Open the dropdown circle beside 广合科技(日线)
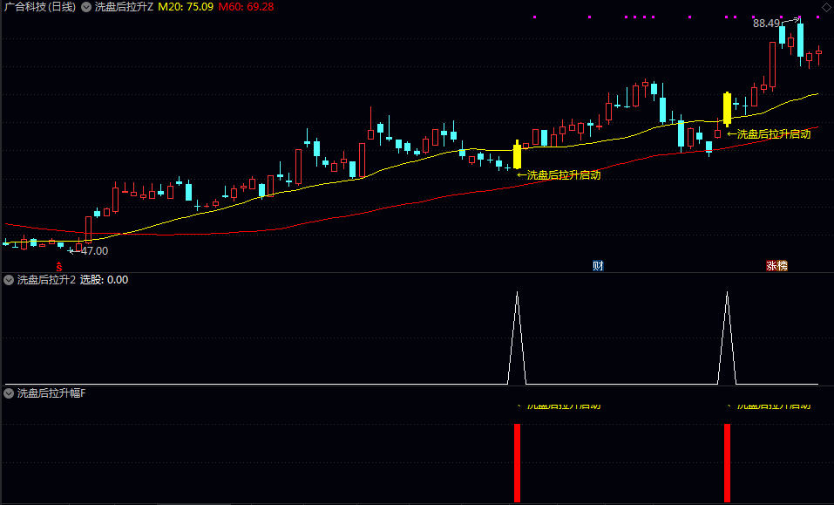This screenshot has width=834, height=505. pyautogui.click(x=86, y=7)
